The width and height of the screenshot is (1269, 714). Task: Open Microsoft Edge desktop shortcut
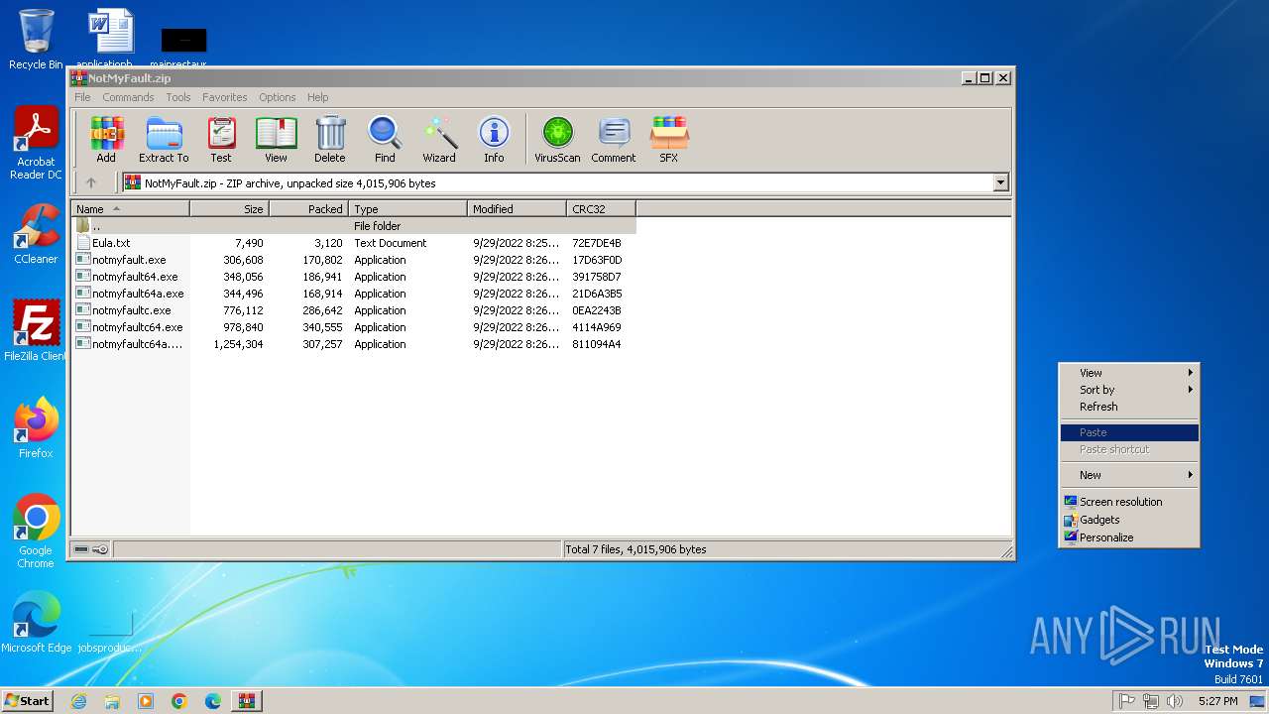[x=36, y=623]
